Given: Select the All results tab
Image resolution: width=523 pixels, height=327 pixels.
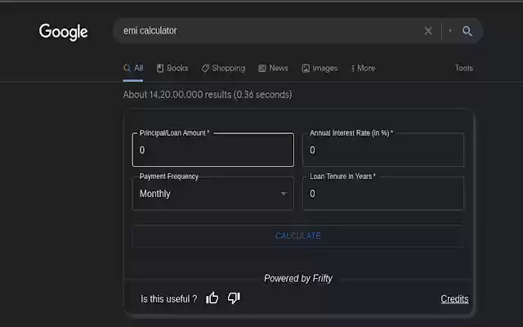Looking at the screenshot, I should [x=133, y=69].
